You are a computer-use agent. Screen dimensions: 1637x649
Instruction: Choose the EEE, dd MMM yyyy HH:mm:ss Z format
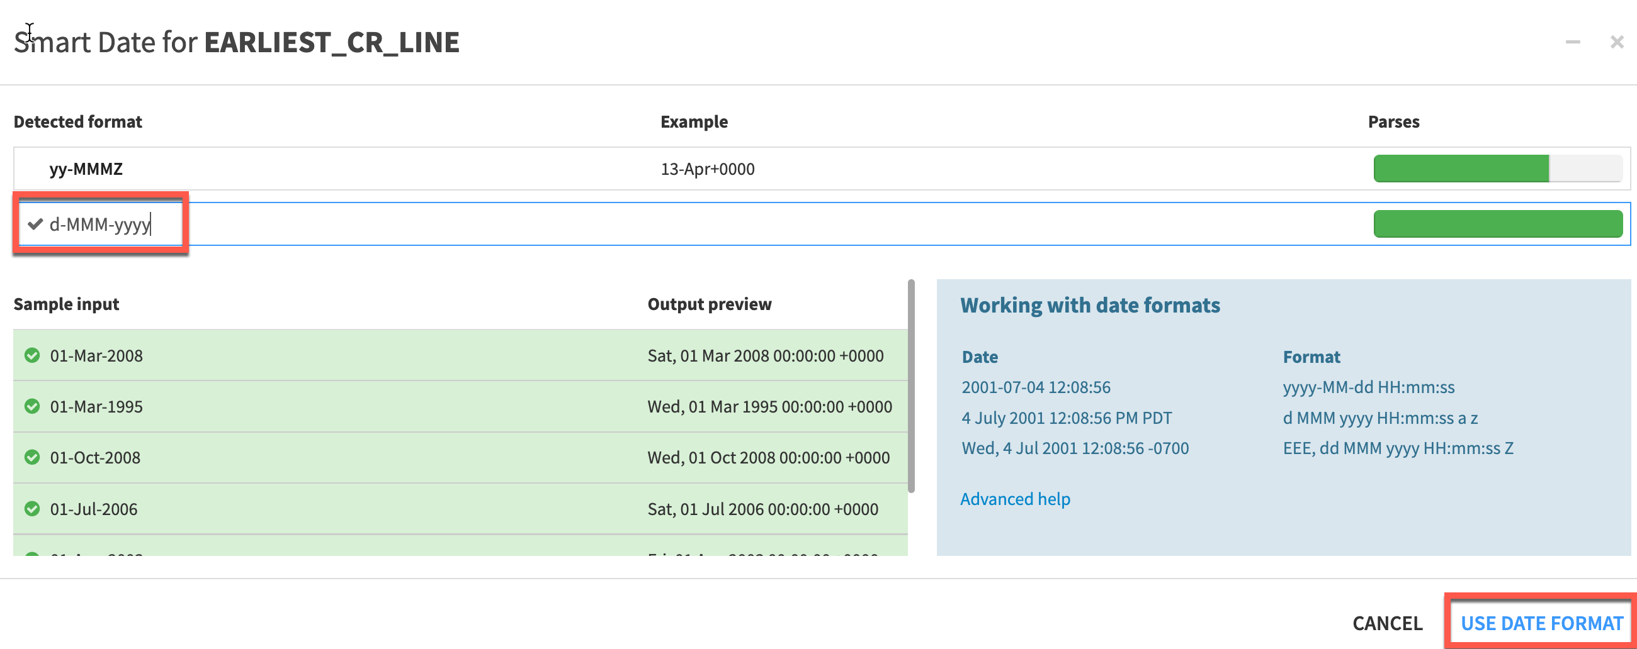(1397, 448)
